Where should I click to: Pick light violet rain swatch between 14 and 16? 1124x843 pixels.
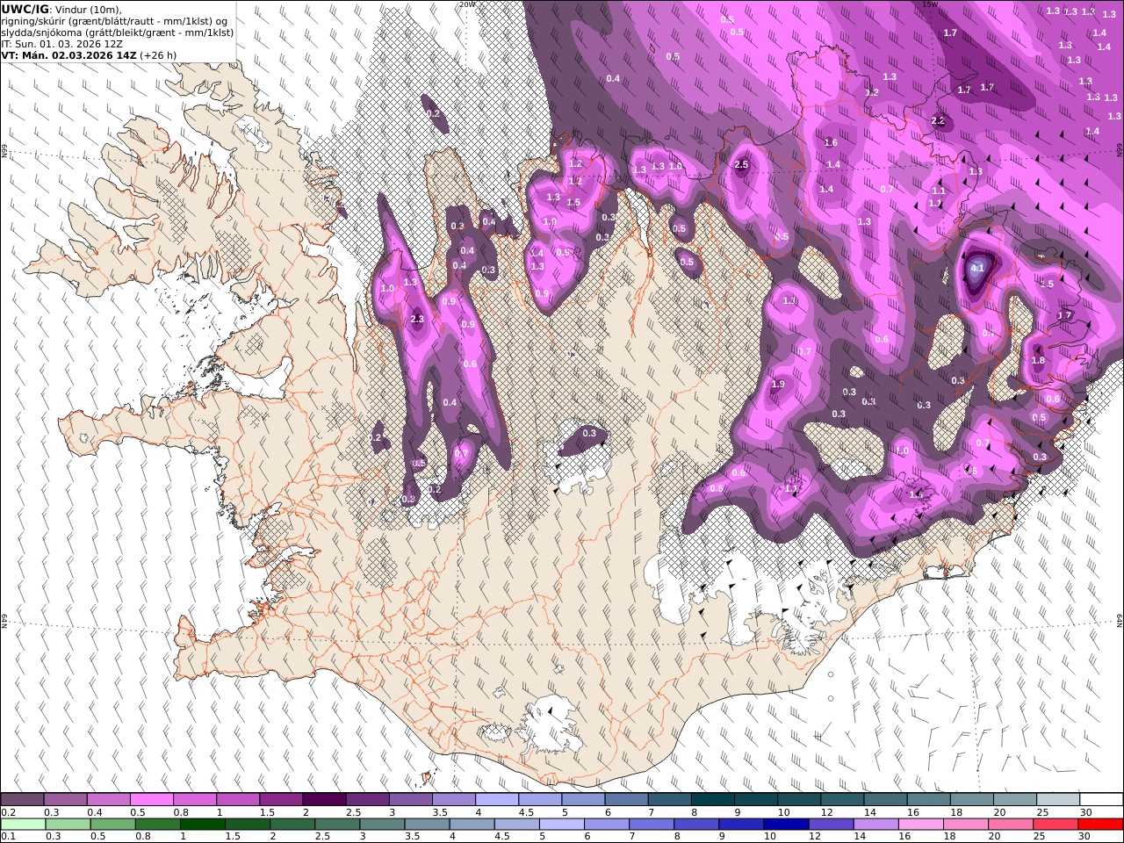pos(875,825)
